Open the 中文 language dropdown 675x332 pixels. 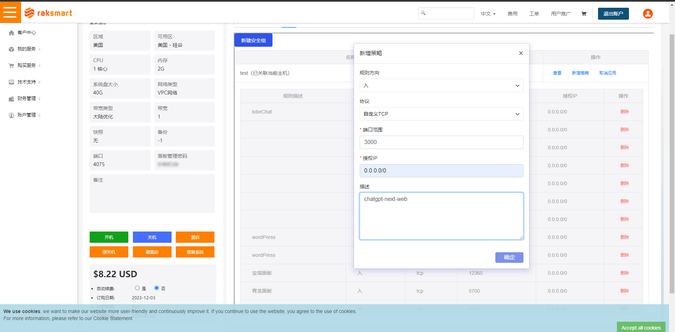pyautogui.click(x=488, y=13)
